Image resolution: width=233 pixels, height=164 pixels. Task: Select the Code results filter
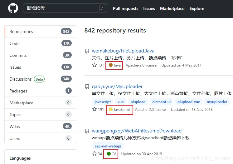[41, 43]
